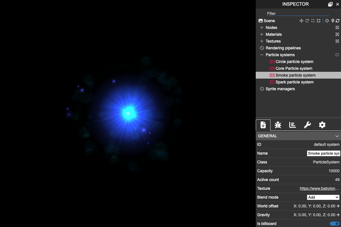341x227 pixels.
Task: Open the popout window icon in the titlebar
Action: click(330, 4)
